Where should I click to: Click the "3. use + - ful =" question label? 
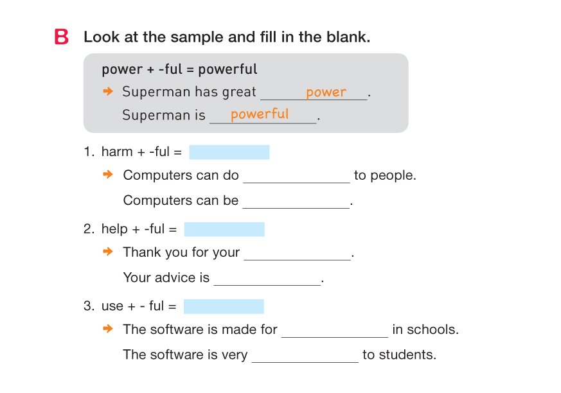pos(130,306)
